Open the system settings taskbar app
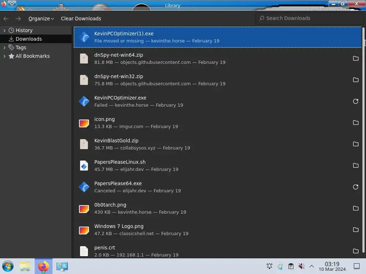This screenshot has width=366, height=274. pos(62,267)
